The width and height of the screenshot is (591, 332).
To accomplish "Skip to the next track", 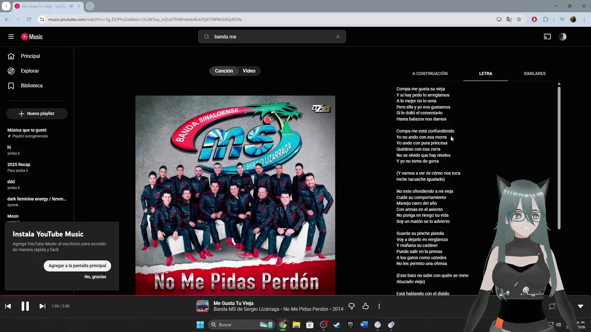I will tap(42, 306).
